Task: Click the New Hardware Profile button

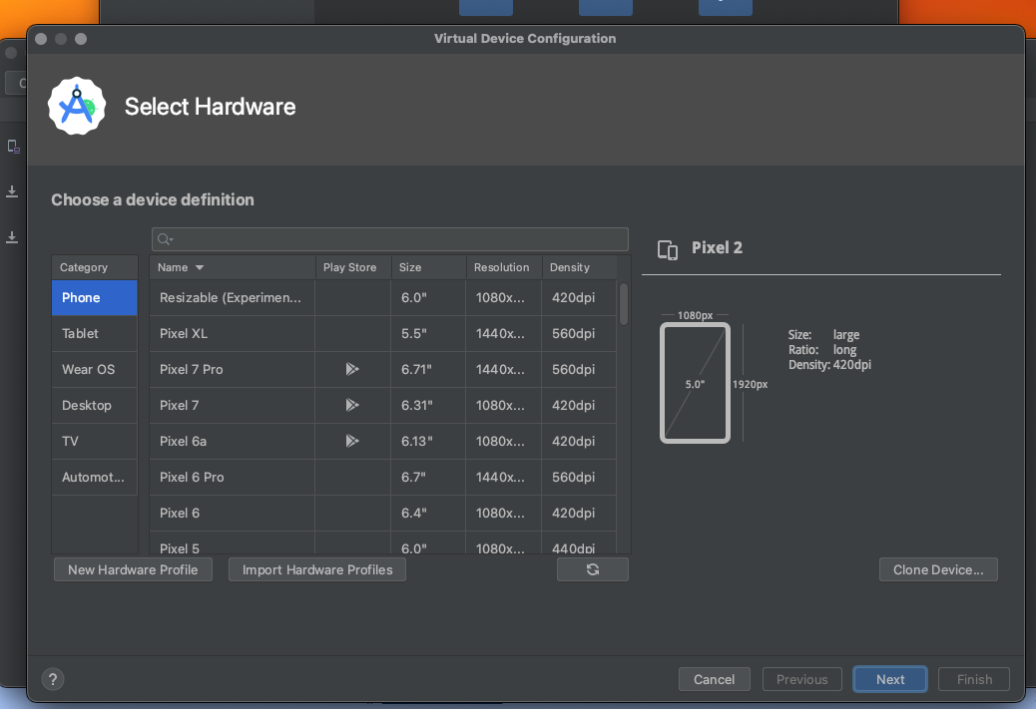Action: [x=133, y=569]
